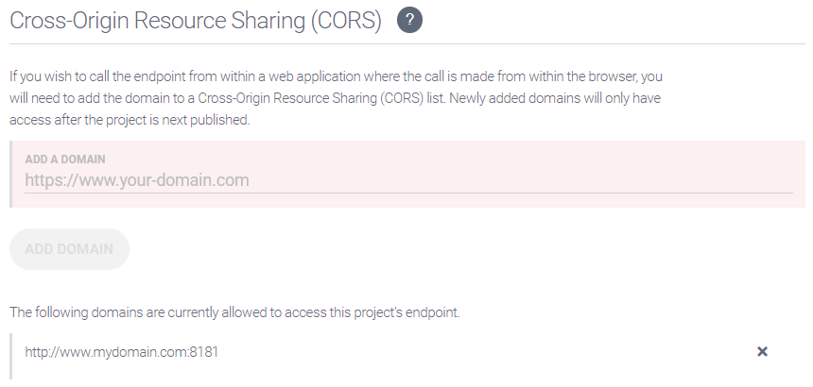This screenshot has width=813, height=387.
Task: Open the CORS help question mark icon
Action: tap(409, 20)
